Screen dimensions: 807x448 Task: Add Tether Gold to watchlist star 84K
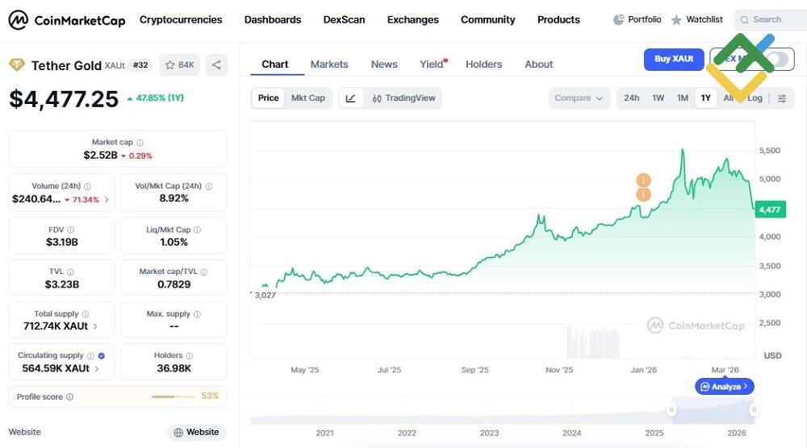point(180,64)
